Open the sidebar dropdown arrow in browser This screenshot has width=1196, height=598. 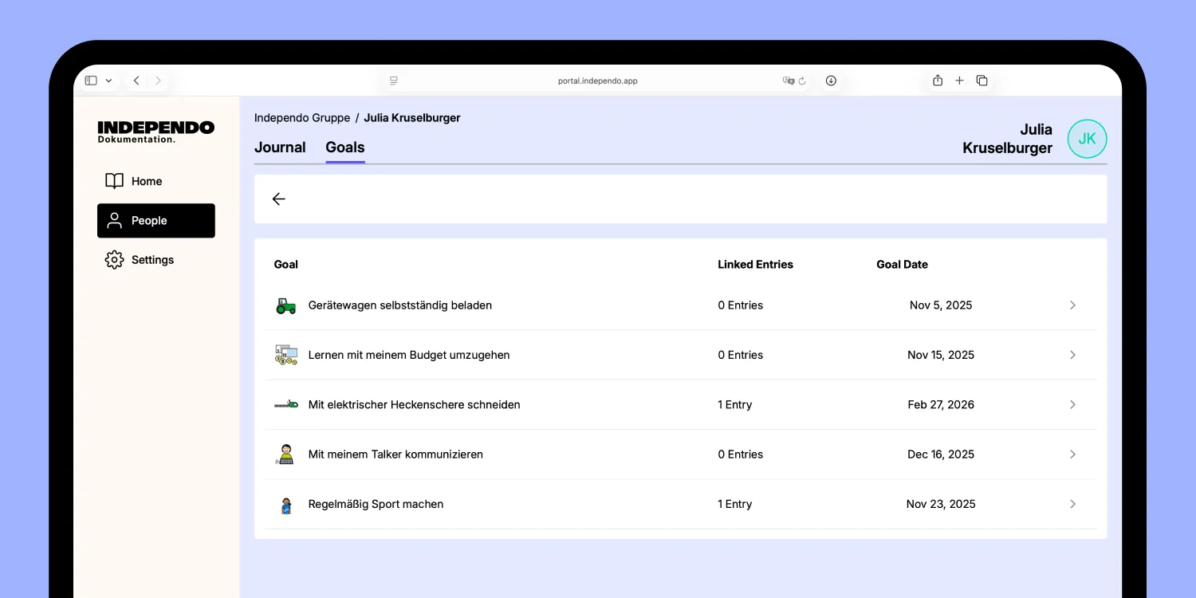[108, 81]
